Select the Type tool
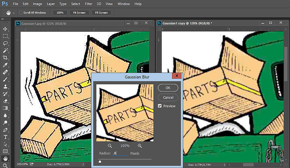 point(5,137)
